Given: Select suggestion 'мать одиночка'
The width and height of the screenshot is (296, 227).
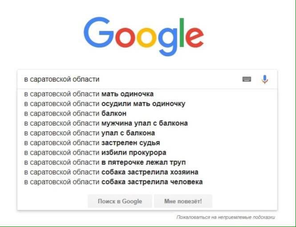Looking at the screenshot, I should pos(147,94).
